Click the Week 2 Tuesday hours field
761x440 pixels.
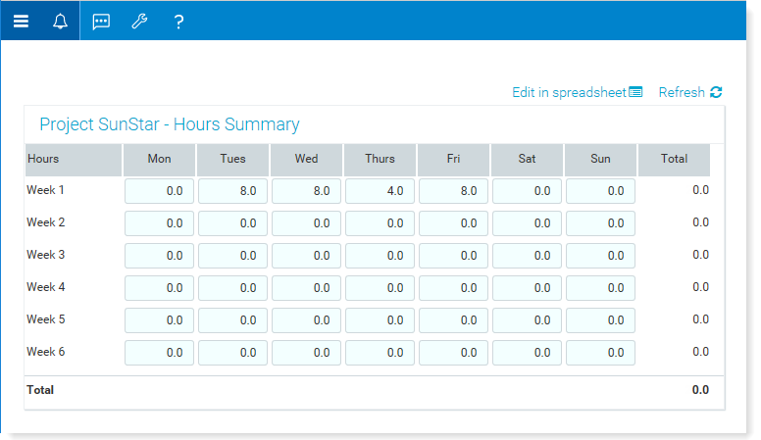click(233, 223)
